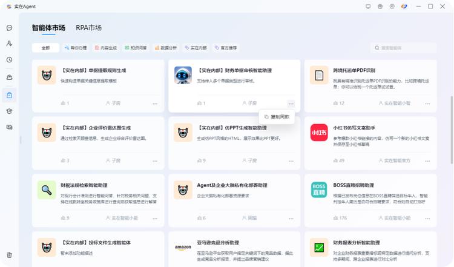Click the user-add icon in left sidebar
Screen dimensions: 454x267
[9, 44]
